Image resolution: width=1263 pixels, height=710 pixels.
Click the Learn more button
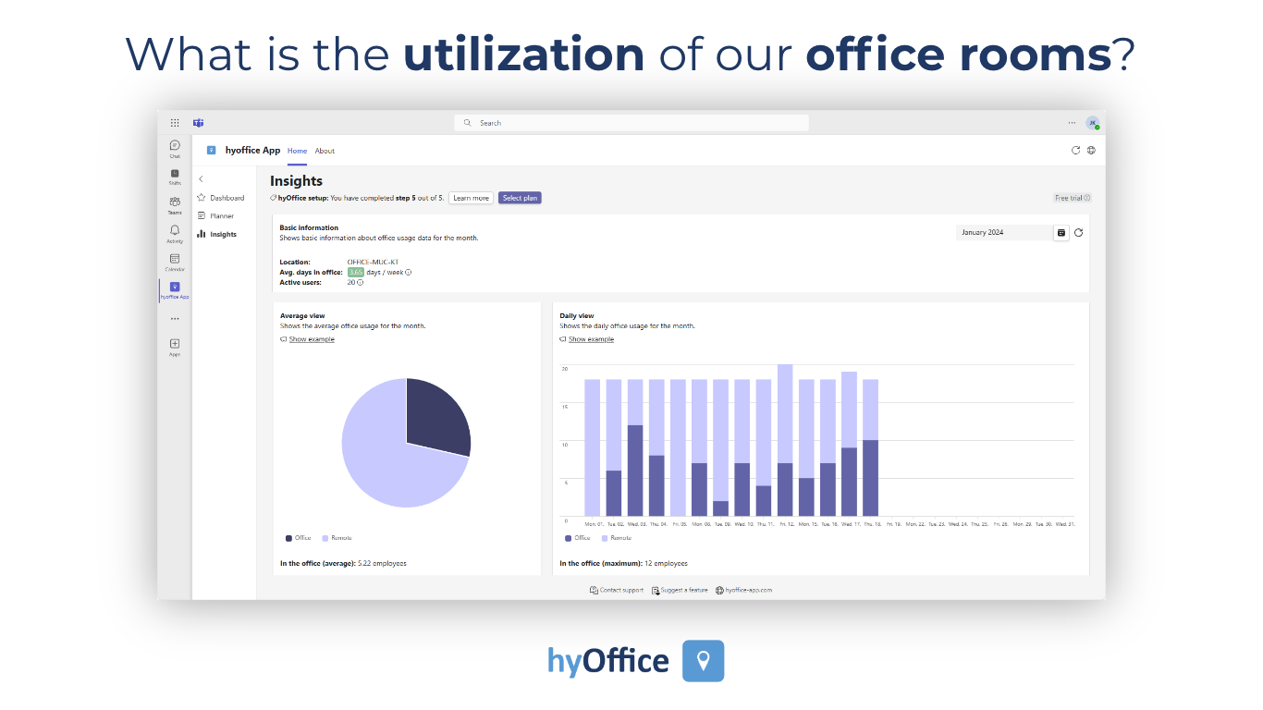click(x=471, y=198)
